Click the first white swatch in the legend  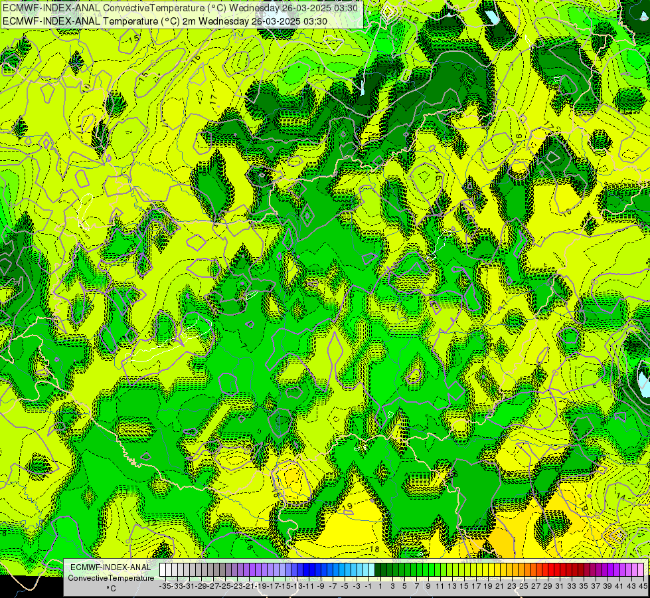[163, 570]
